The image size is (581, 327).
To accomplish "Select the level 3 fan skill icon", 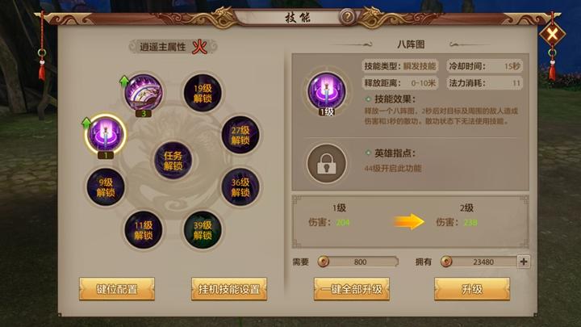I will click(x=144, y=92).
